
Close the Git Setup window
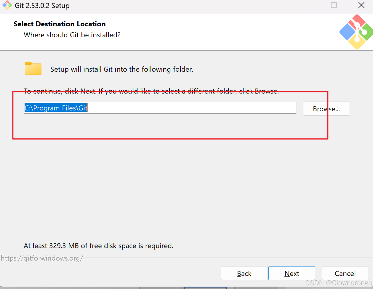361,5
